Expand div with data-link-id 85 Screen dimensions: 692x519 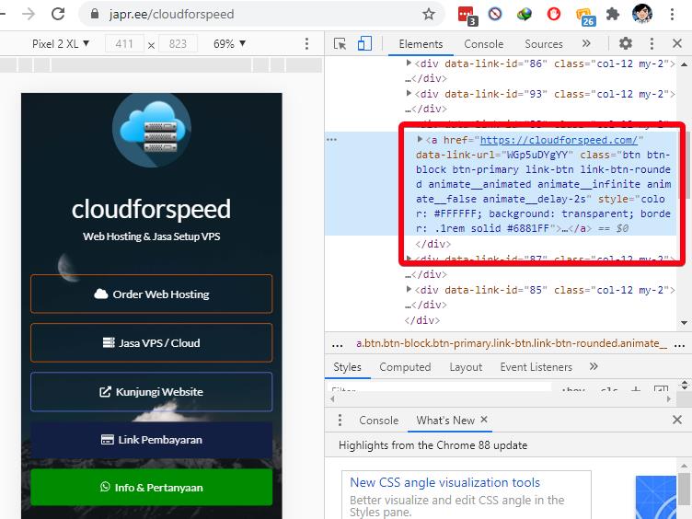pyautogui.click(x=409, y=290)
